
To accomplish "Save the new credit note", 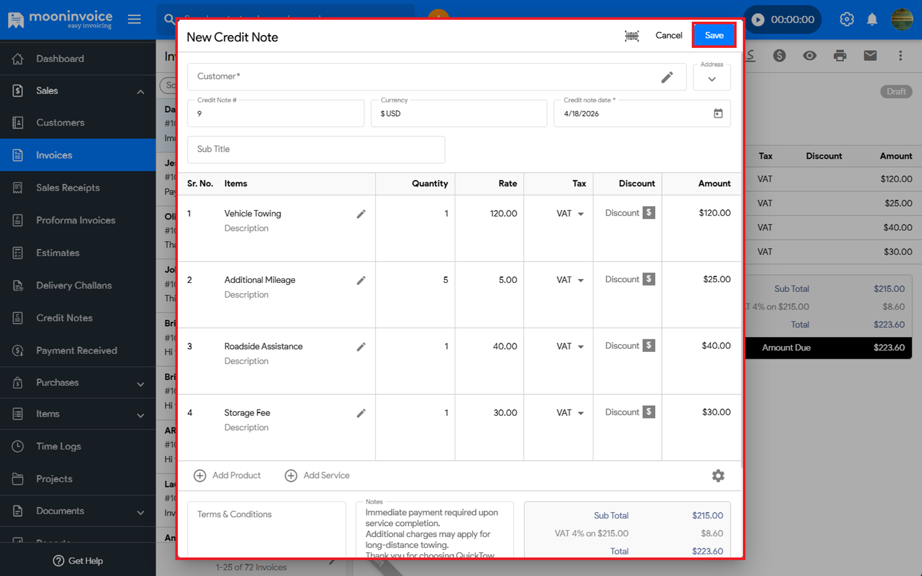I will (713, 35).
